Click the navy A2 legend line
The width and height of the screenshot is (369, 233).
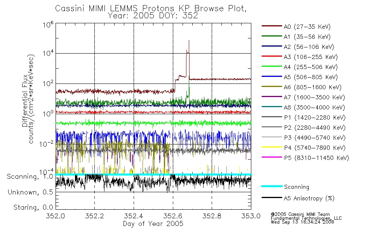pos(272,46)
